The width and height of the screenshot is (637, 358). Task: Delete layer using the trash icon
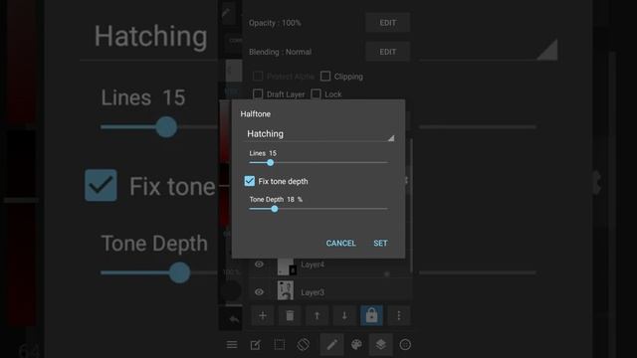coord(290,315)
